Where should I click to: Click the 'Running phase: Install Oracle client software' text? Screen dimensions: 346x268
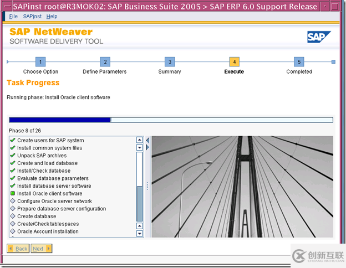tap(58, 97)
